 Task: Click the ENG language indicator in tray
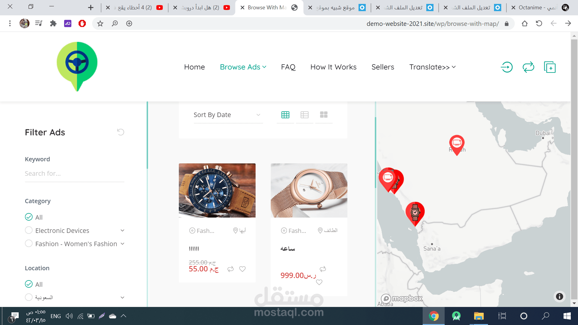[56, 316]
